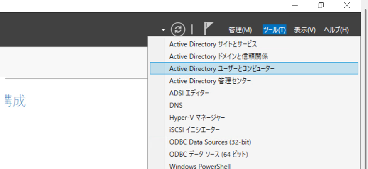Image resolution: width=368 pixels, height=169 pixels.
Task: Open the ツール(T) menu
Action: point(275,30)
